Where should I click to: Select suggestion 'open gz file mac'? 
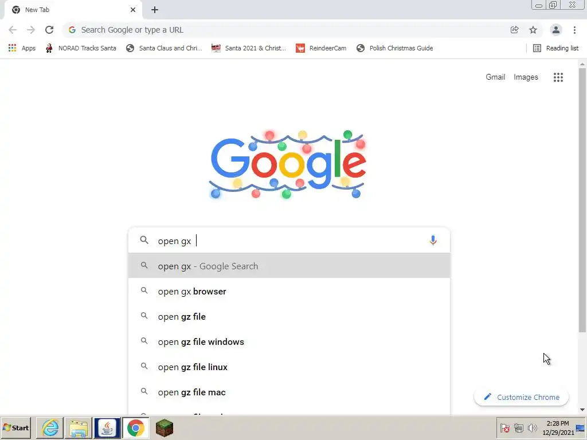click(x=289, y=392)
